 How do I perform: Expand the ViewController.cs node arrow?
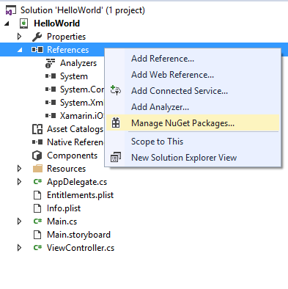coord(19,248)
